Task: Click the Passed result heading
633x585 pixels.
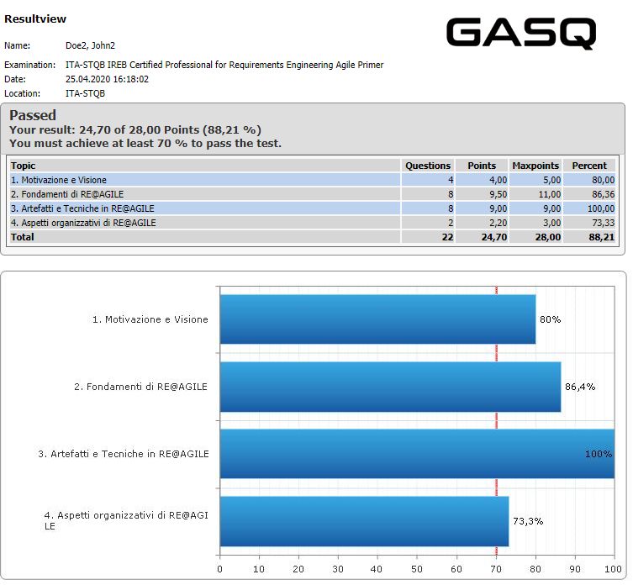Action: coord(33,115)
